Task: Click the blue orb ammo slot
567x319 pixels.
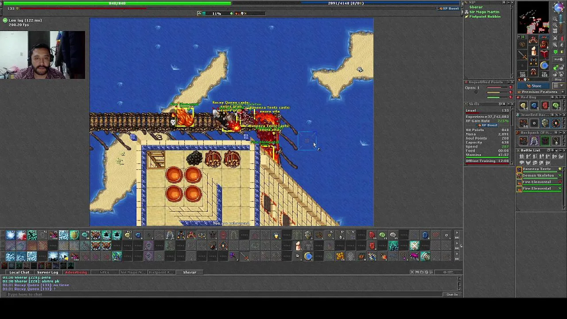Action: coord(544,65)
